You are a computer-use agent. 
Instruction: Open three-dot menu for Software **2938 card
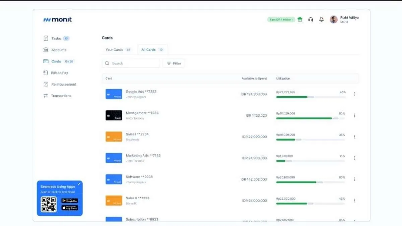pos(354,179)
